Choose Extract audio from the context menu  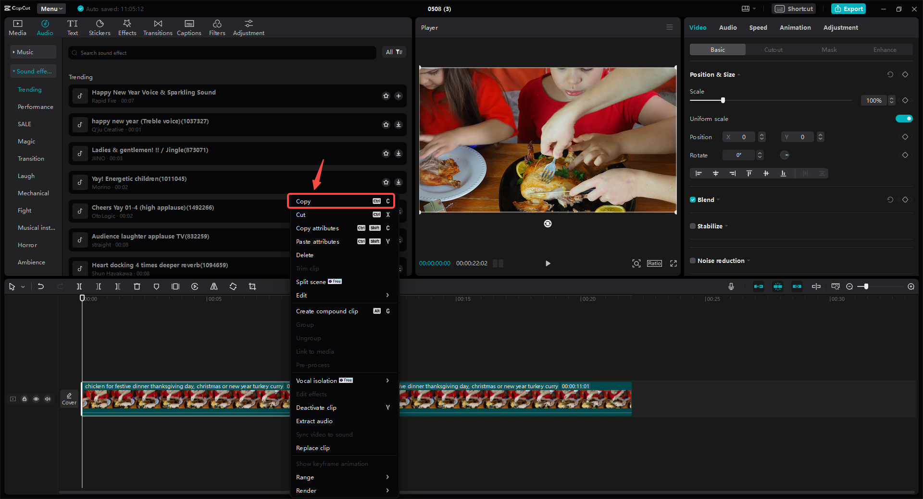[314, 421]
